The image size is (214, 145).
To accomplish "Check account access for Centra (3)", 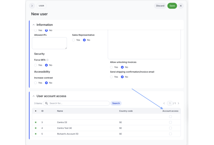I will coord(171,122).
